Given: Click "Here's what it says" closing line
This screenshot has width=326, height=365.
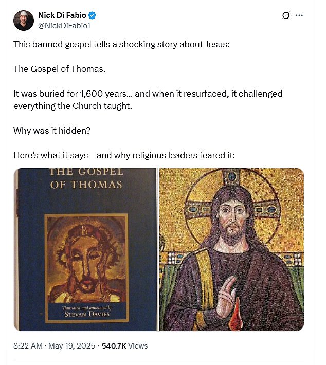Looking at the screenshot, I should [x=124, y=155].
